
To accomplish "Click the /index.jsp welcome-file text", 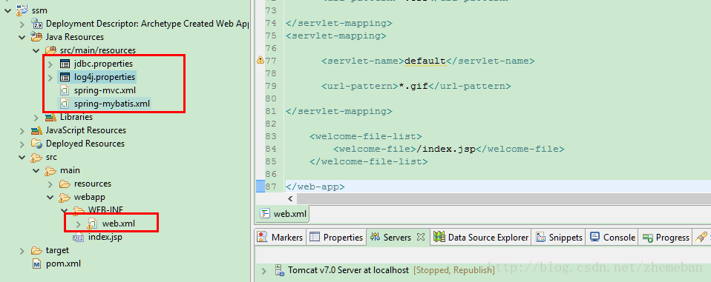I will (x=447, y=149).
